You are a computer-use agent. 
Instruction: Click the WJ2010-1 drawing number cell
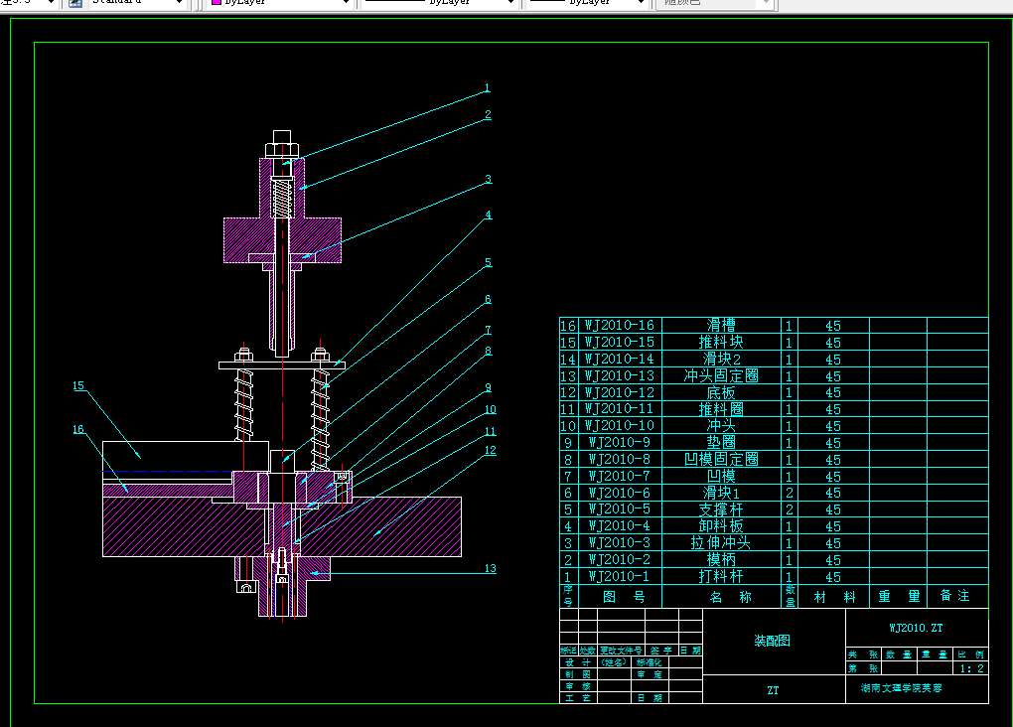point(620,576)
